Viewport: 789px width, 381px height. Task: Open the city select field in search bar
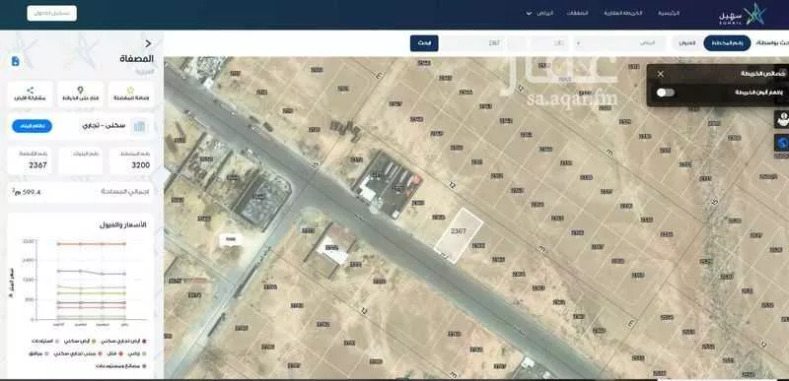tap(619, 43)
